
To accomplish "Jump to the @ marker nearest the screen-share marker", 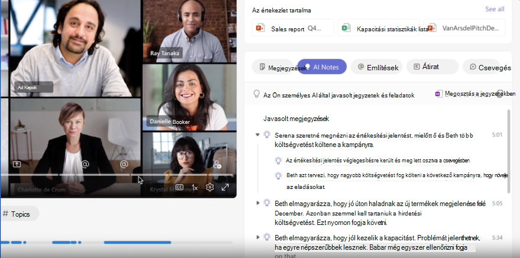I will point(85,164).
